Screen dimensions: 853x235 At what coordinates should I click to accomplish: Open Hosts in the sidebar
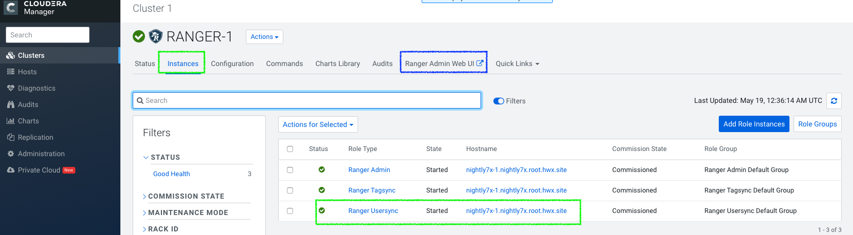pyautogui.click(x=27, y=72)
